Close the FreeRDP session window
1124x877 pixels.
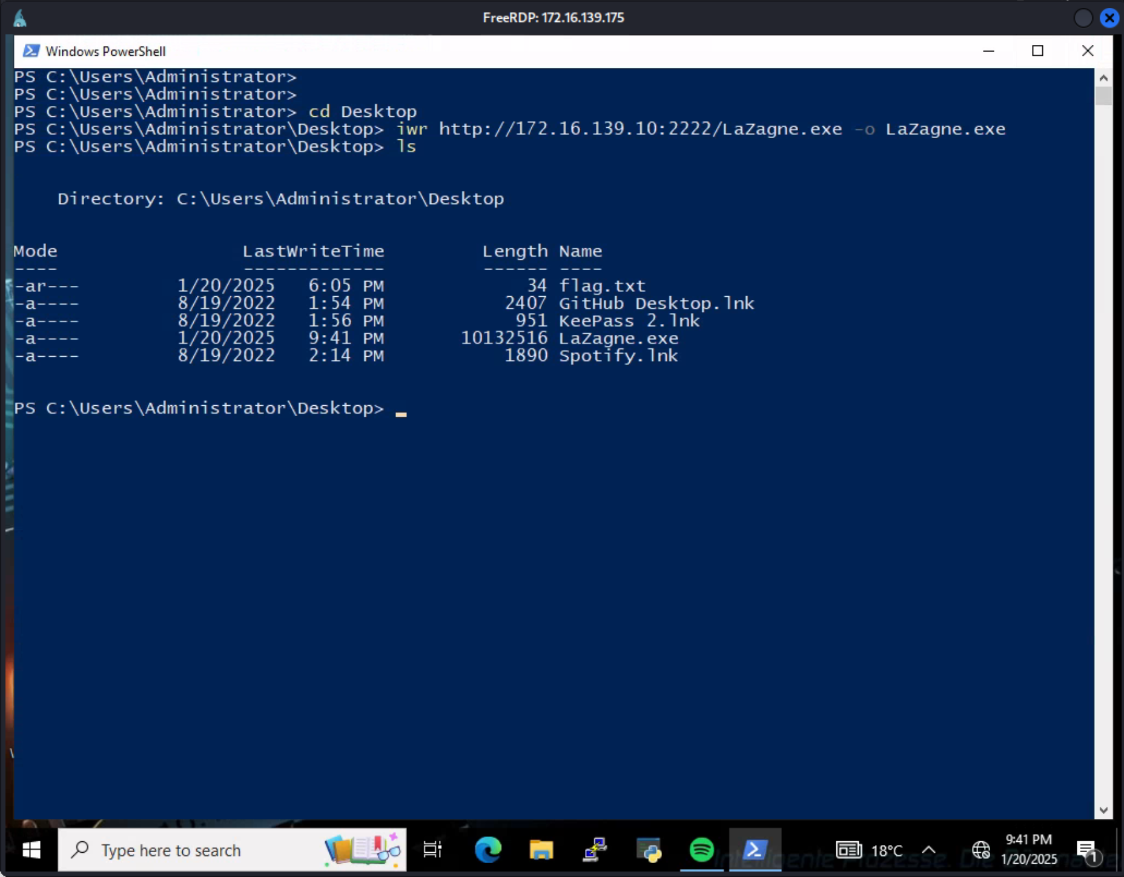1109,18
